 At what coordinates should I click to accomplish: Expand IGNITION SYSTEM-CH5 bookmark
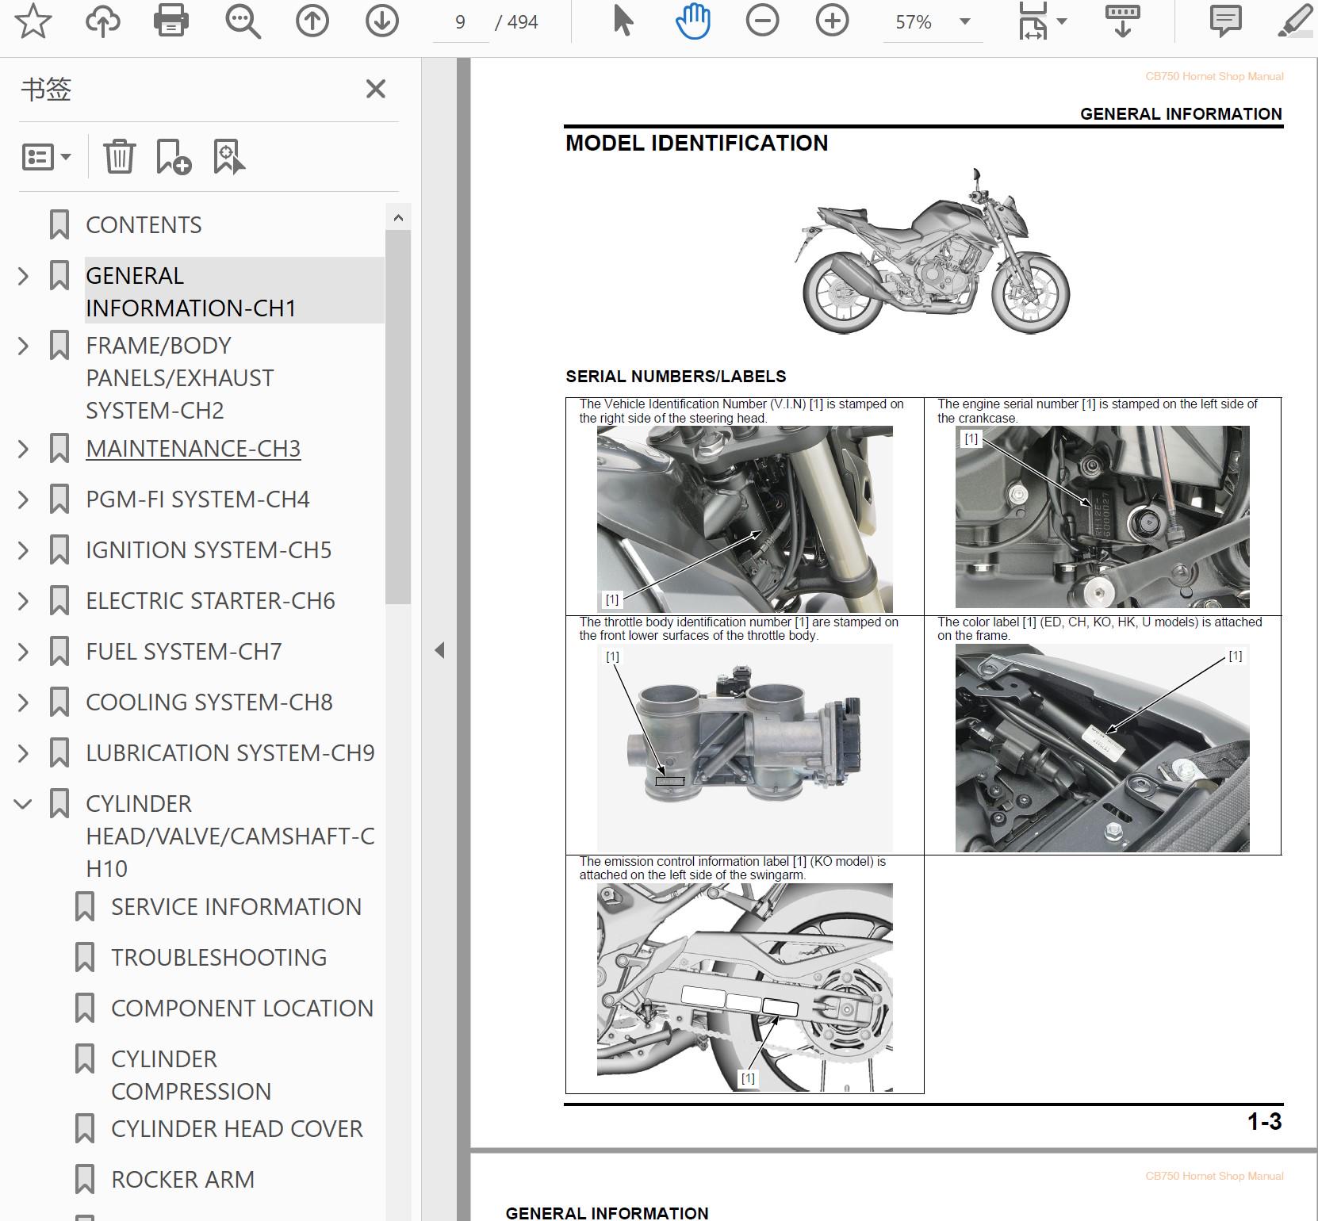pyautogui.click(x=24, y=550)
